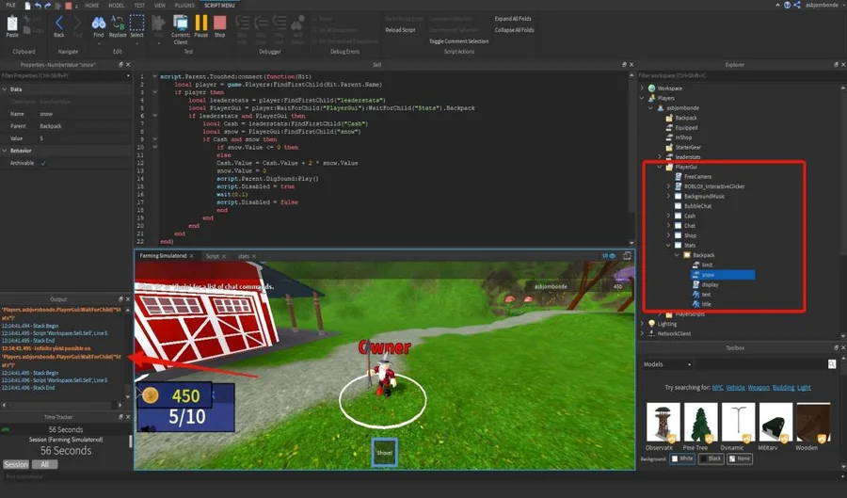The width and height of the screenshot is (847, 498).
Task: Click the small red stop icon in quick access bar
Action: 68,6
